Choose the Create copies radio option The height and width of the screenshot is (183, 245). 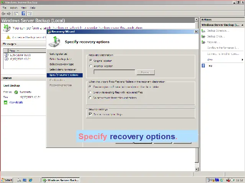click(90, 87)
